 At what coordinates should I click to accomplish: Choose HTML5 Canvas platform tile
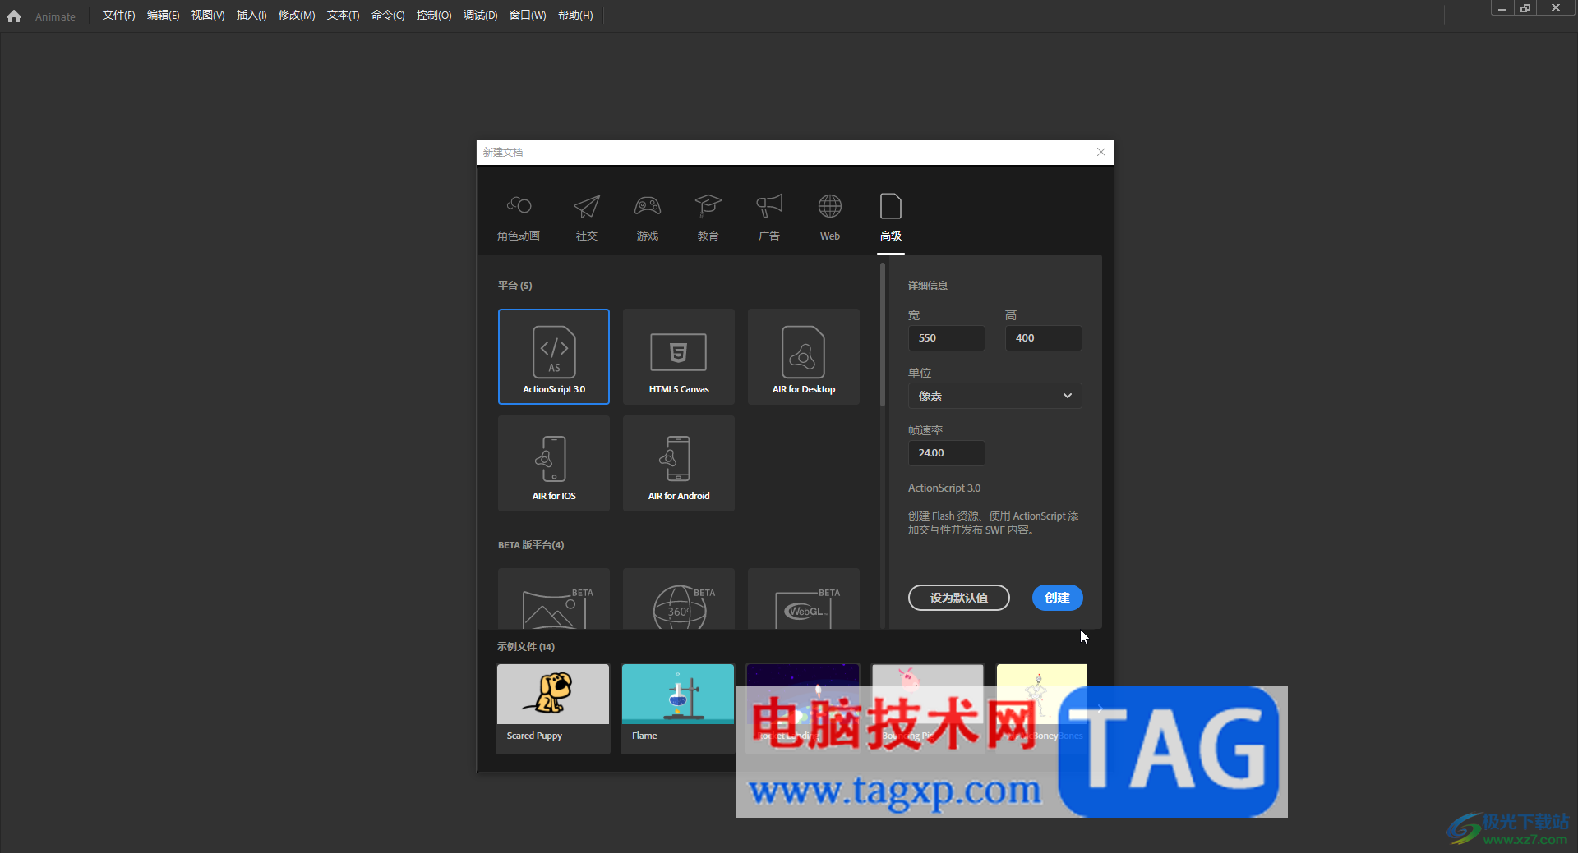[679, 356]
